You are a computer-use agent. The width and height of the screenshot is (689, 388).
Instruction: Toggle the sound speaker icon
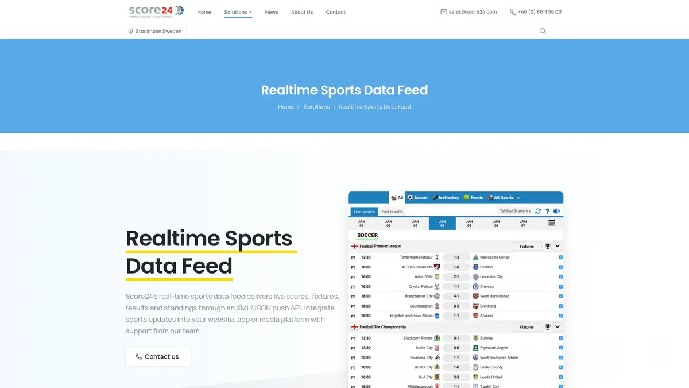[x=556, y=211]
